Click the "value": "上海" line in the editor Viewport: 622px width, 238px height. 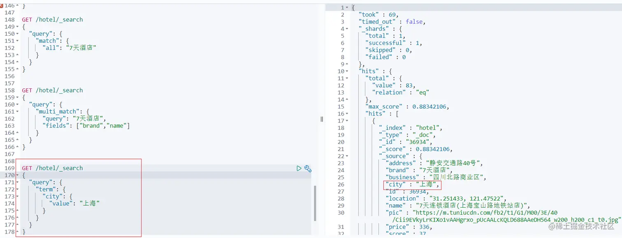coord(74,203)
